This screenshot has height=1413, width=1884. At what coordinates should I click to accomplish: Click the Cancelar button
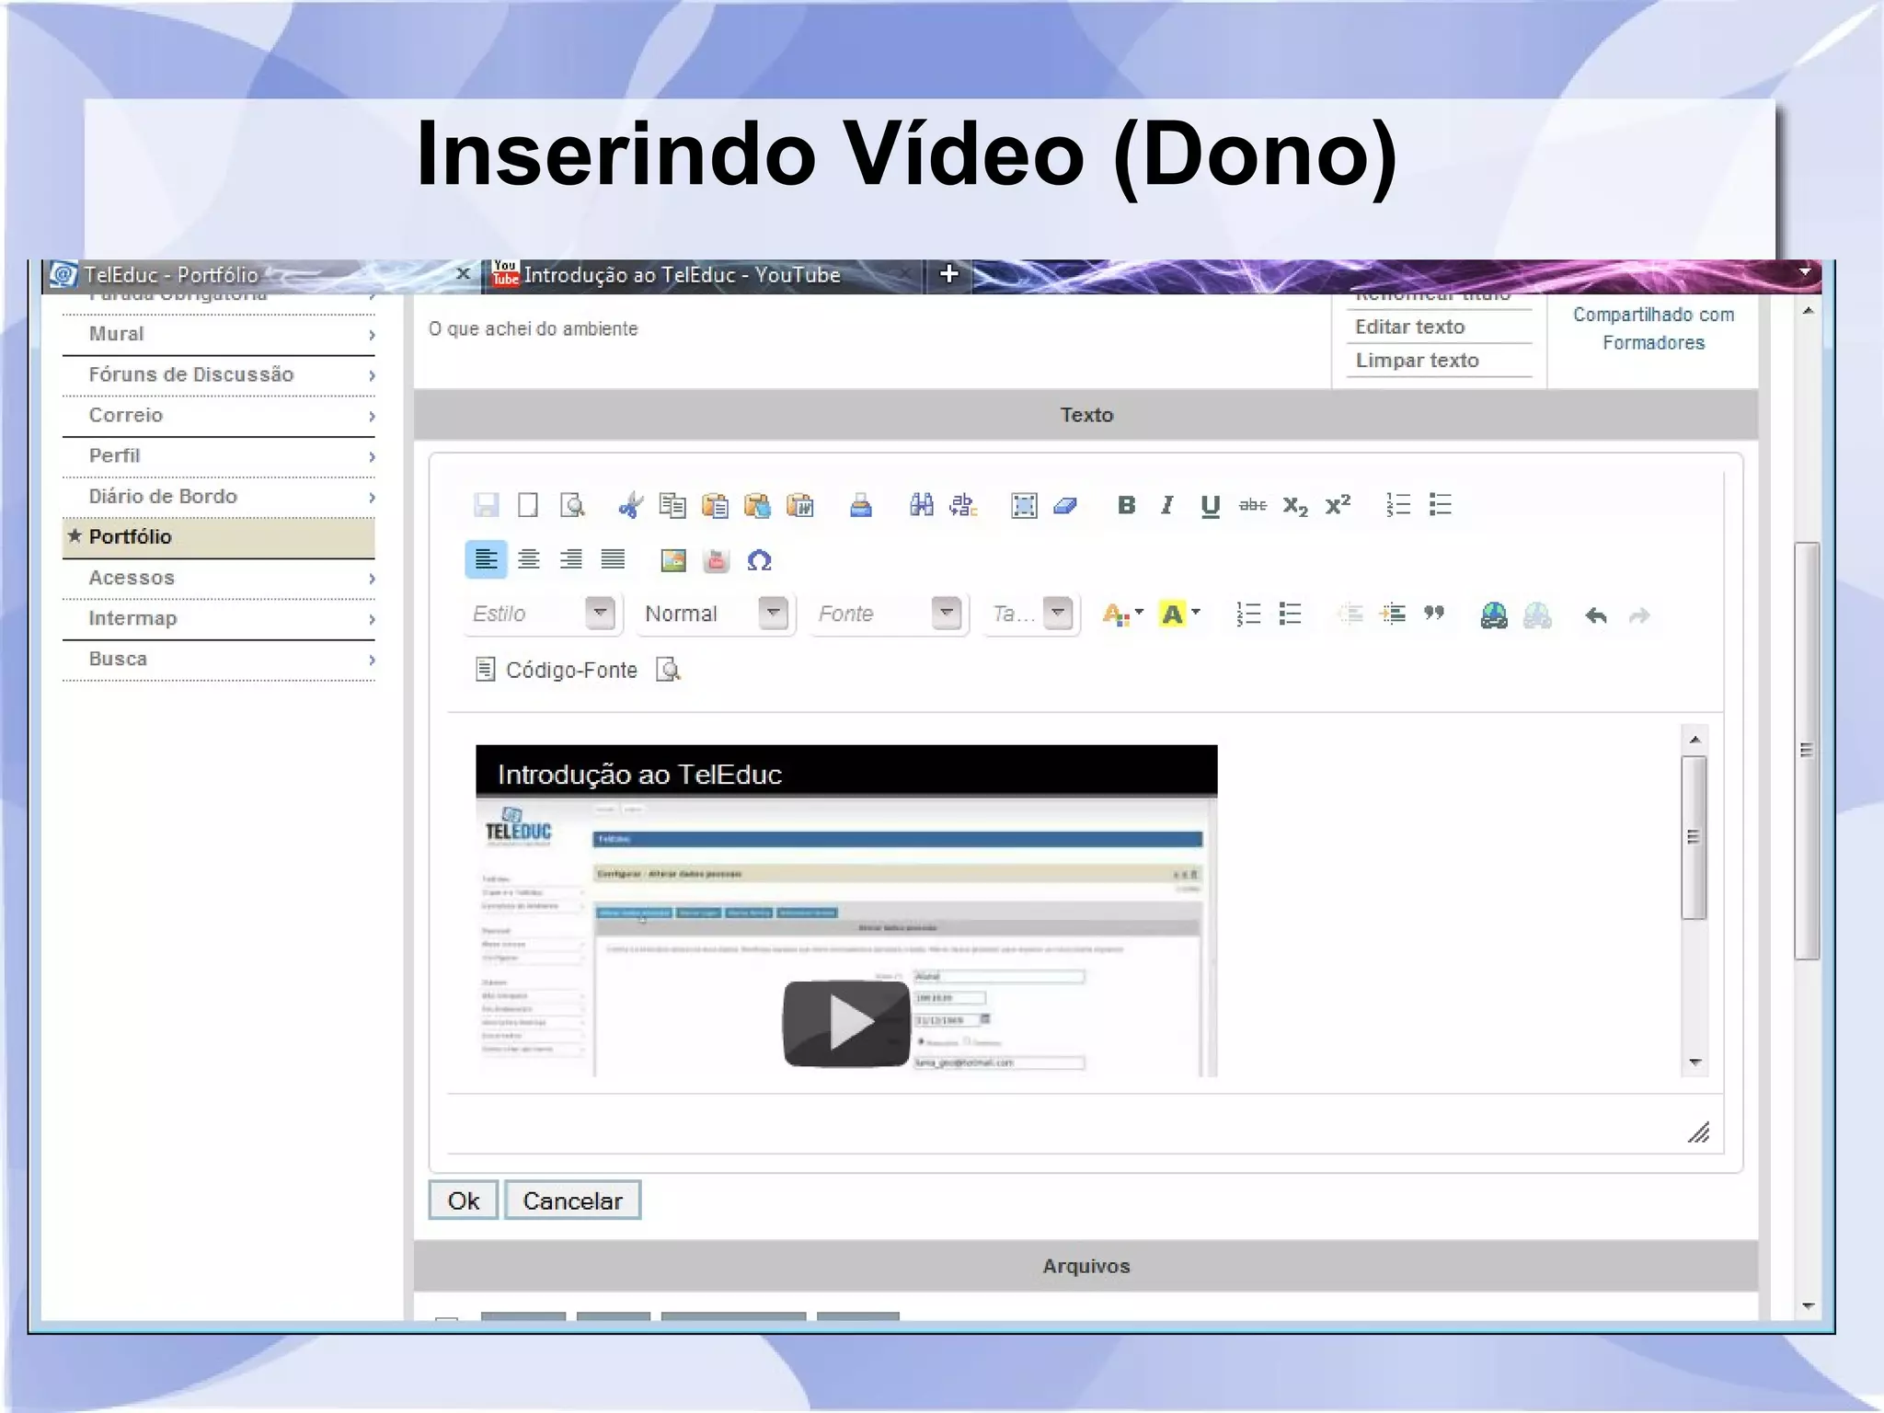[572, 1200]
